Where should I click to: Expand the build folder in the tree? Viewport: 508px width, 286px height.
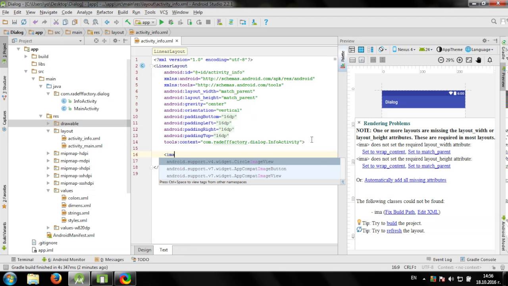click(26, 56)
